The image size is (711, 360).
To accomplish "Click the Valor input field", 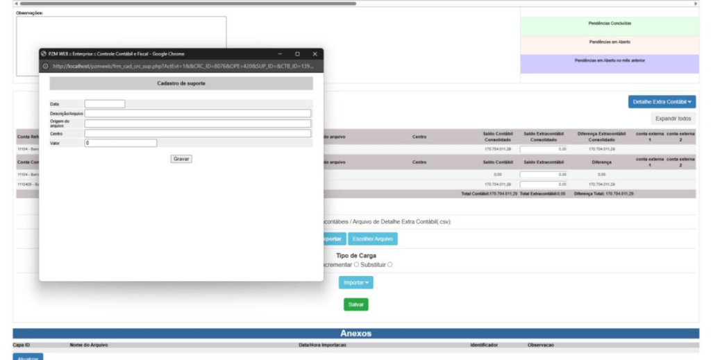I will click(121, 143).
